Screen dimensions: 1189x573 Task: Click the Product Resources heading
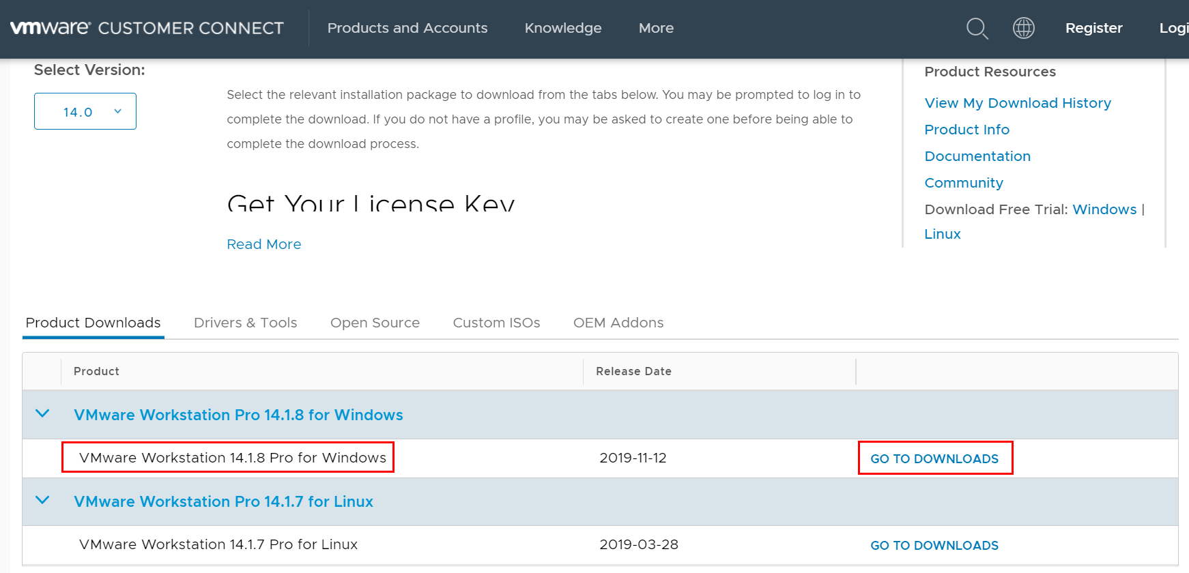(990, 72)
